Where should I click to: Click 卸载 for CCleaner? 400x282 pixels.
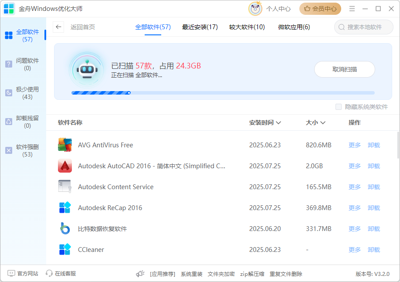[374, 250]
